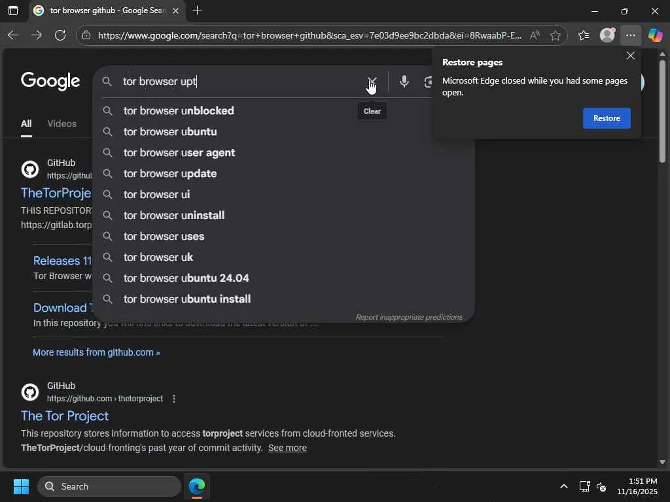The height and width of the screenshot is (502, 670).
Task: Open the clock showing 1:51 PM
Action: [x=637, y=486]
